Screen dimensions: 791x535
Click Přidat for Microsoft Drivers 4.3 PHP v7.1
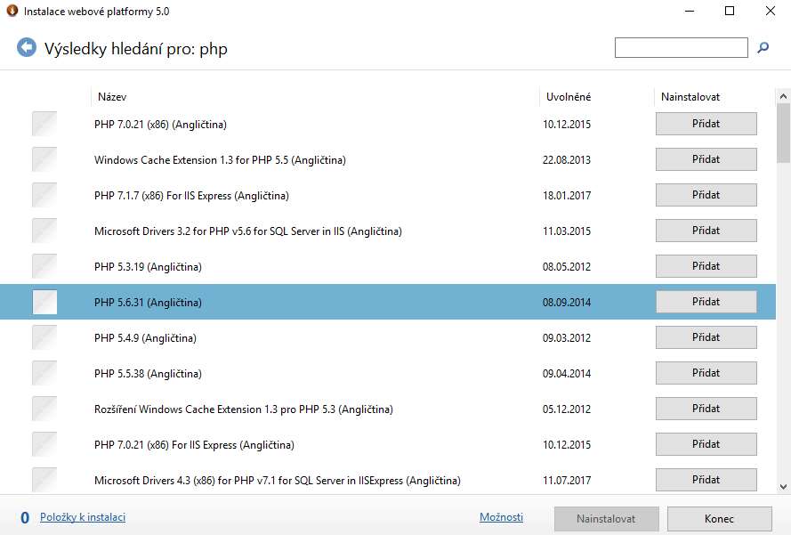[706, 480]
